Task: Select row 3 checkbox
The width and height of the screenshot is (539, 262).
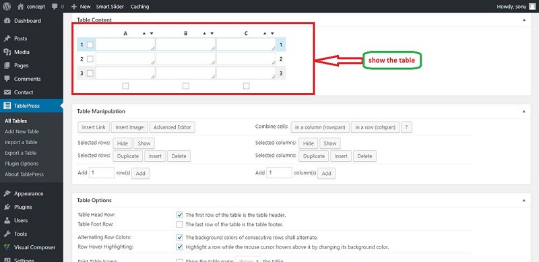Action: pyautogui.click(x=90, y=73)
